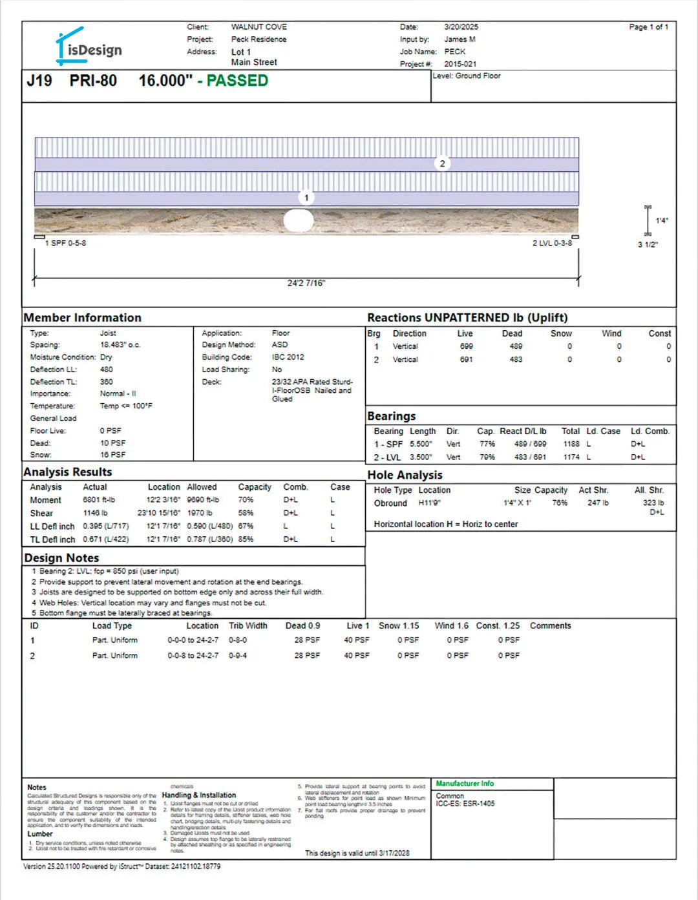
Task: Click the isDesign logo
Action: 89,47
